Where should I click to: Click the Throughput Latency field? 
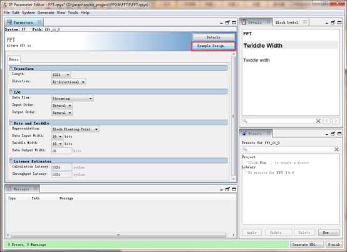coord(62,174)
